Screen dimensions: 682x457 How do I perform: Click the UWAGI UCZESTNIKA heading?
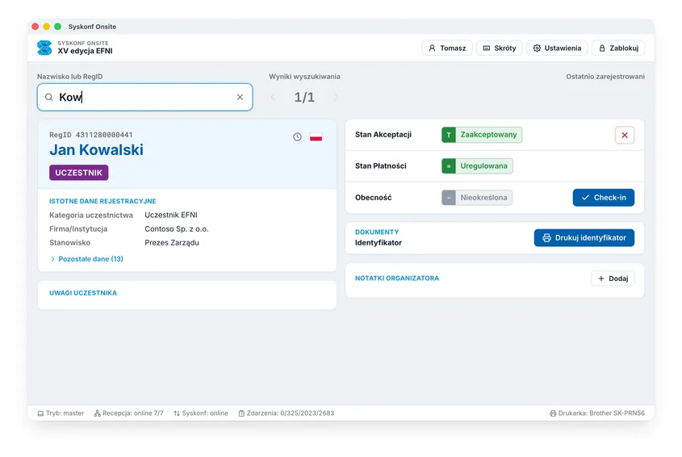83,293
